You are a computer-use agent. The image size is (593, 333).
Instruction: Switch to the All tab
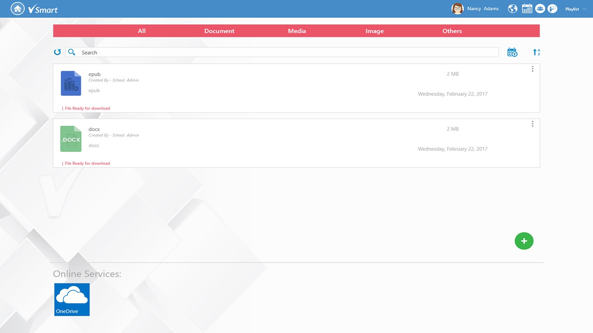tap(142, 31)
